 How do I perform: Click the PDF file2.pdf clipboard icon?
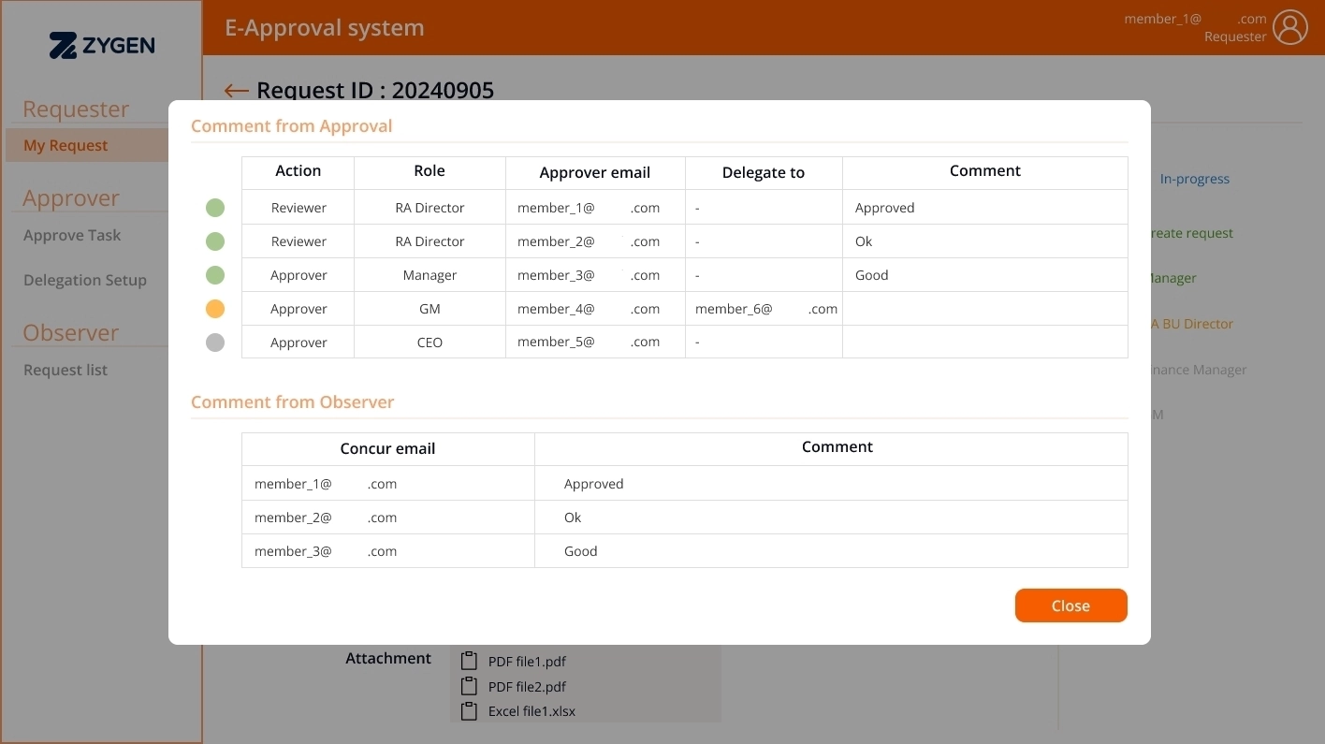(470, 686)
